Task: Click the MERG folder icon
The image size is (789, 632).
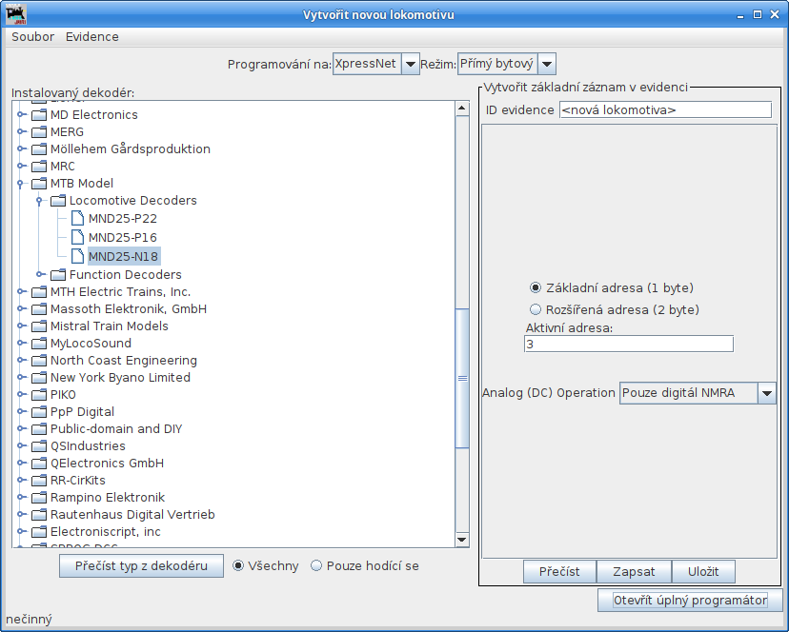Action: (x=39, y=132)
